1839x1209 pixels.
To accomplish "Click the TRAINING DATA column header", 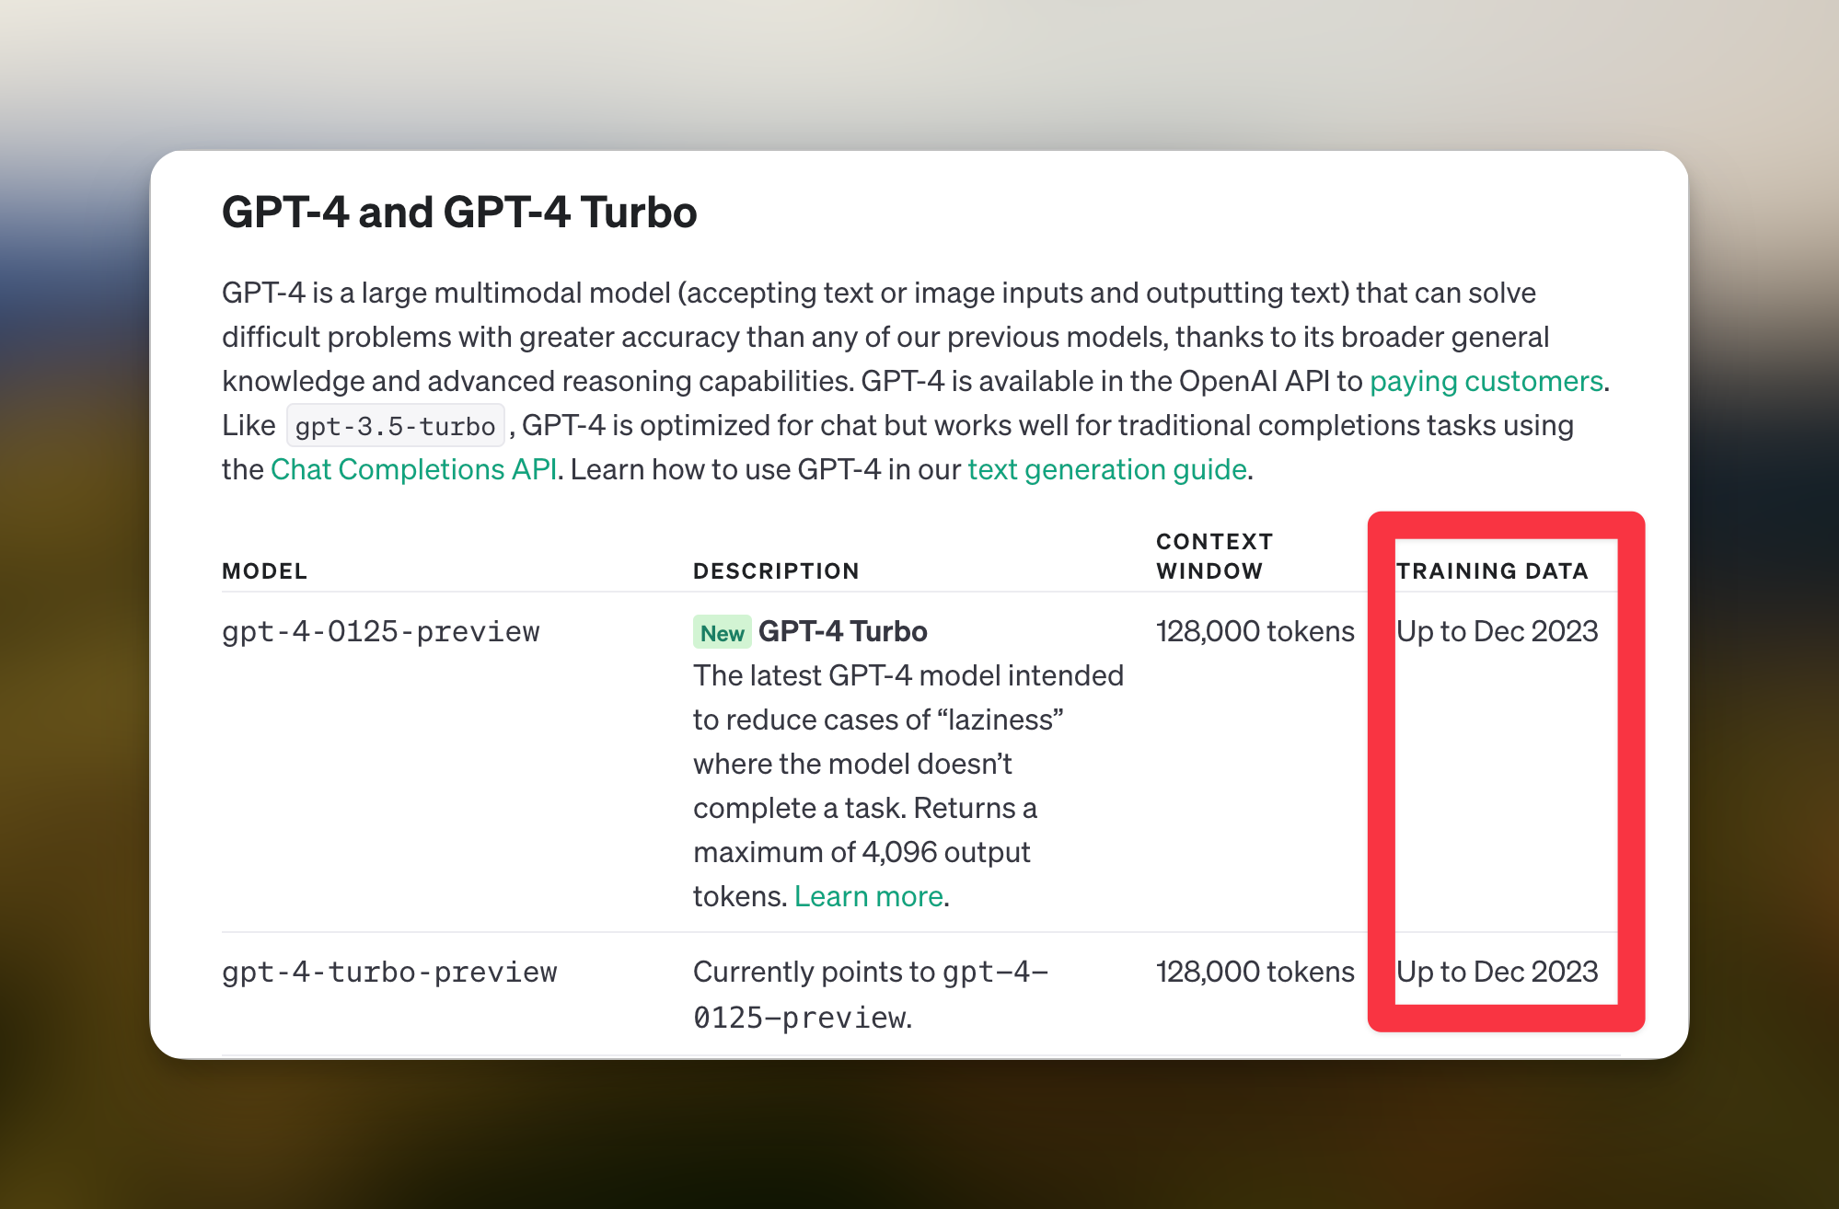I will tap(1492, 571).
